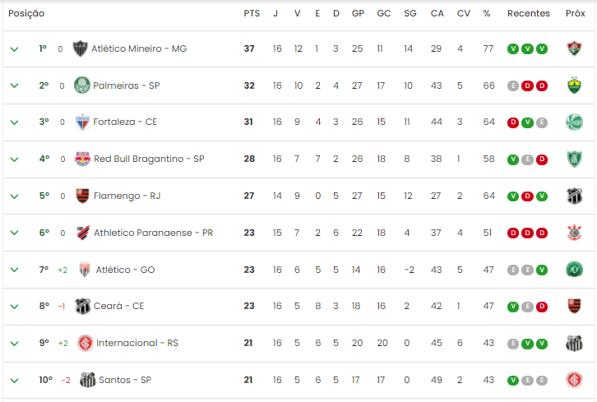The height and width of the screenshot is (402, 597).
Task: Click Cuiabá next-opponent crest in Palmeiras row
Action: pos(574,85)
